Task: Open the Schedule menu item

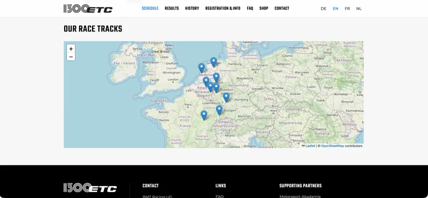Action: click(x=150, y=9)
